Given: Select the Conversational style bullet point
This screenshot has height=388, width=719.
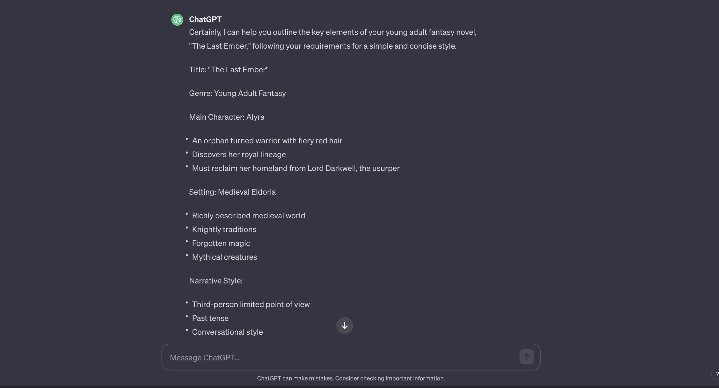Looking at the screenshot, I should (227, 332).
